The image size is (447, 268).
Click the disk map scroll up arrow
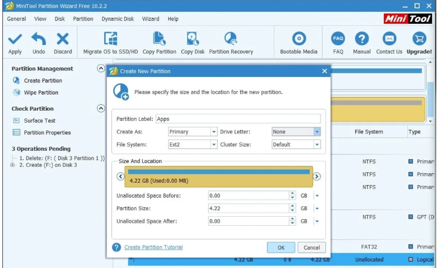430,62
